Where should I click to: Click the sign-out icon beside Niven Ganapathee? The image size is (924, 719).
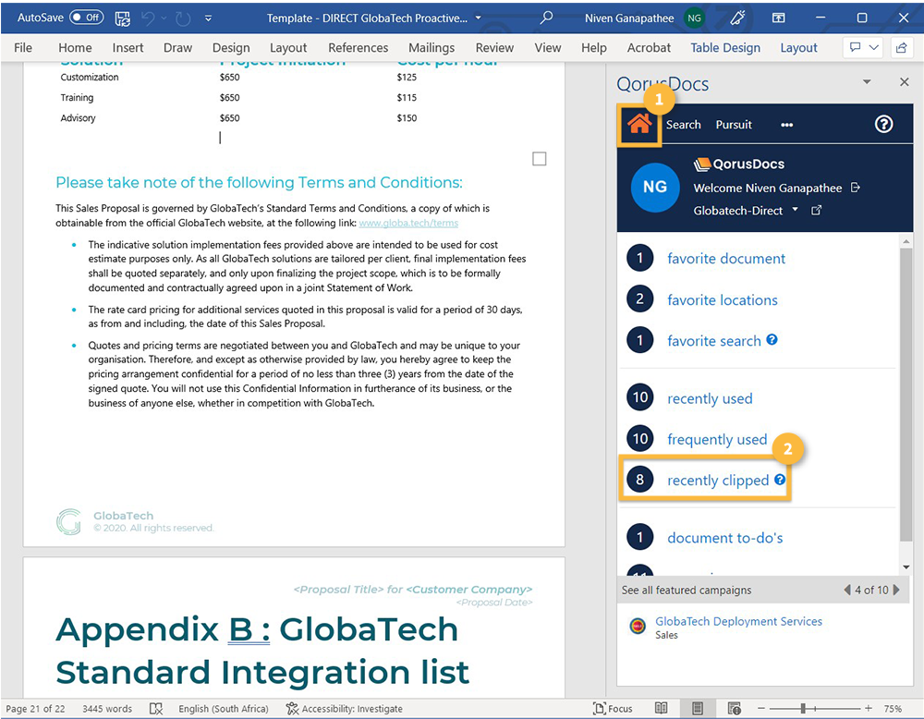pyautogui.click(x=856, y=188)
